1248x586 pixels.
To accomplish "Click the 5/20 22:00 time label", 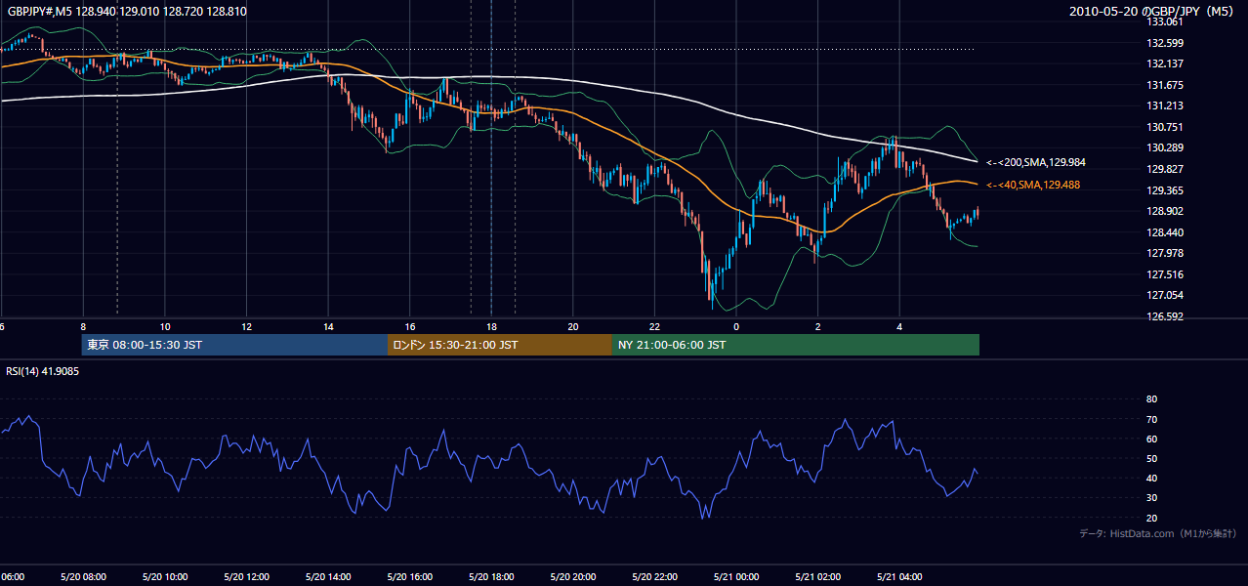I will (653, 577).
